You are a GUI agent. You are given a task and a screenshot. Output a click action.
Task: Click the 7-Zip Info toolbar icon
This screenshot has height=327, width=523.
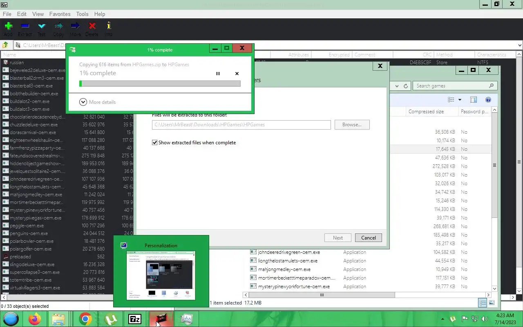[x=109, y=26]
